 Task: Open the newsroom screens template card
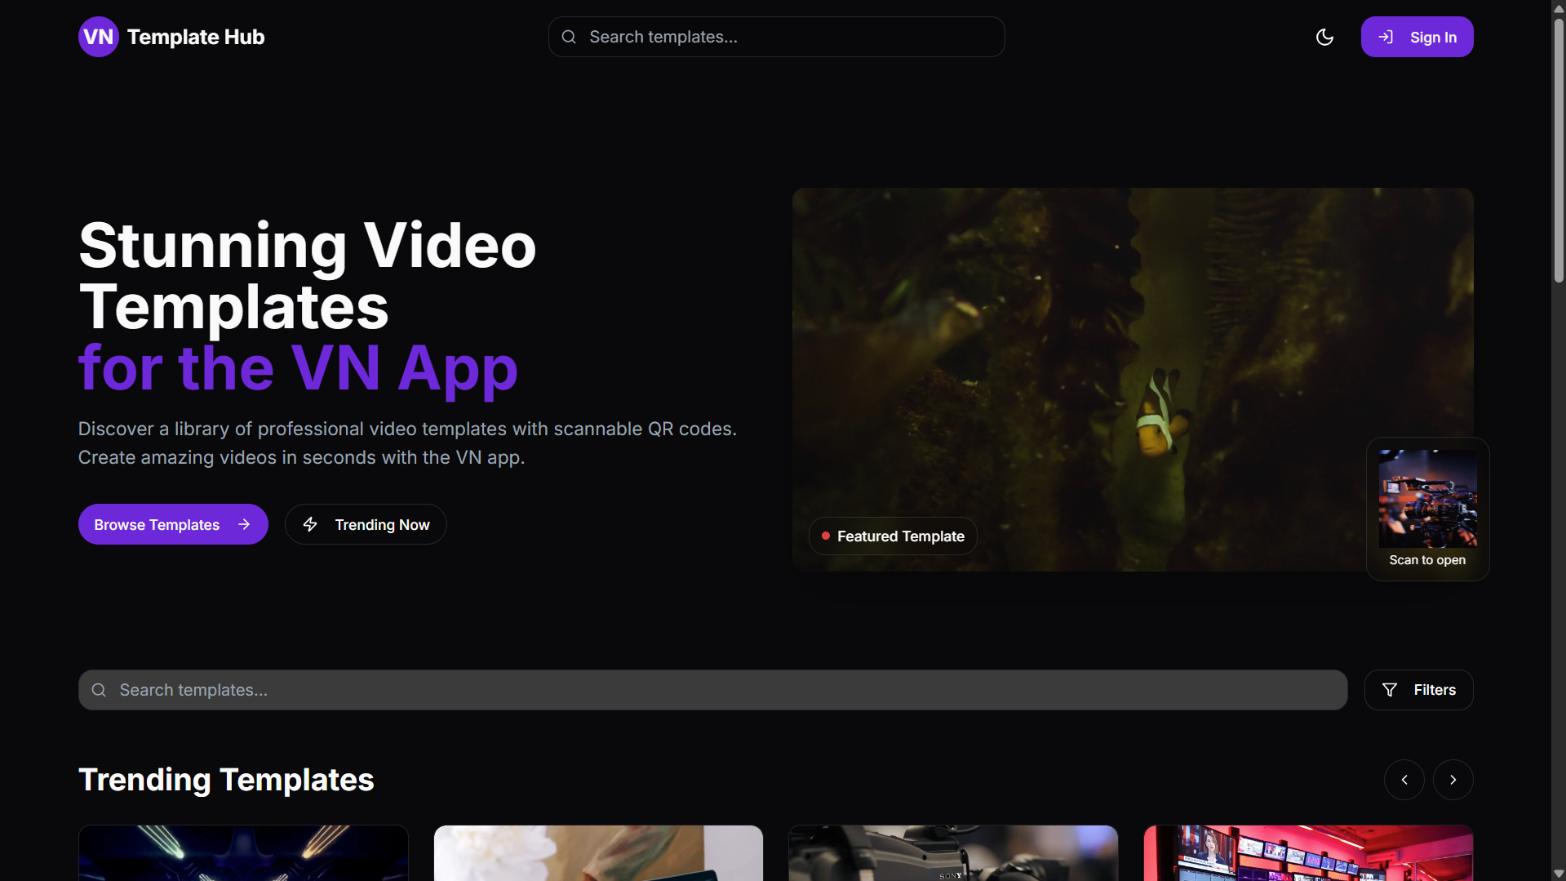click(1308, 853)
